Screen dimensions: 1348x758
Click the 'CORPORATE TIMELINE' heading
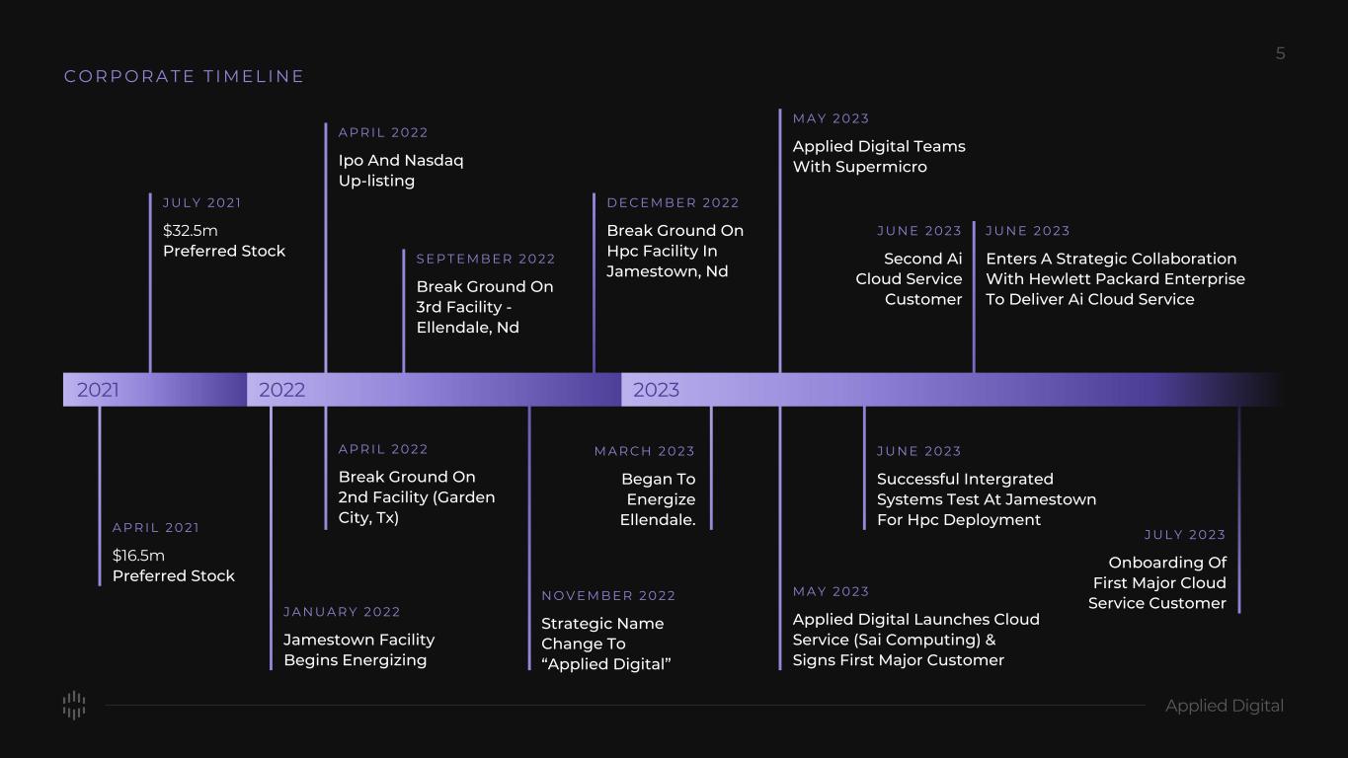click(x=185, y=76)
